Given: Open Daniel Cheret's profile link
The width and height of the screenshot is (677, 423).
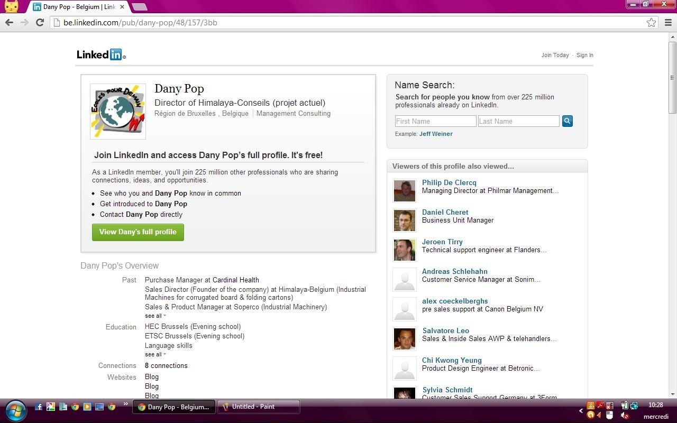Looking at the screenshot, I should click(445, 212).
